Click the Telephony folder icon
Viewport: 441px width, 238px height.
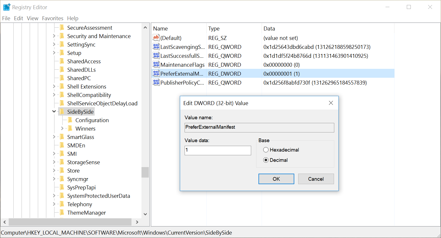(x=62, y=204)
